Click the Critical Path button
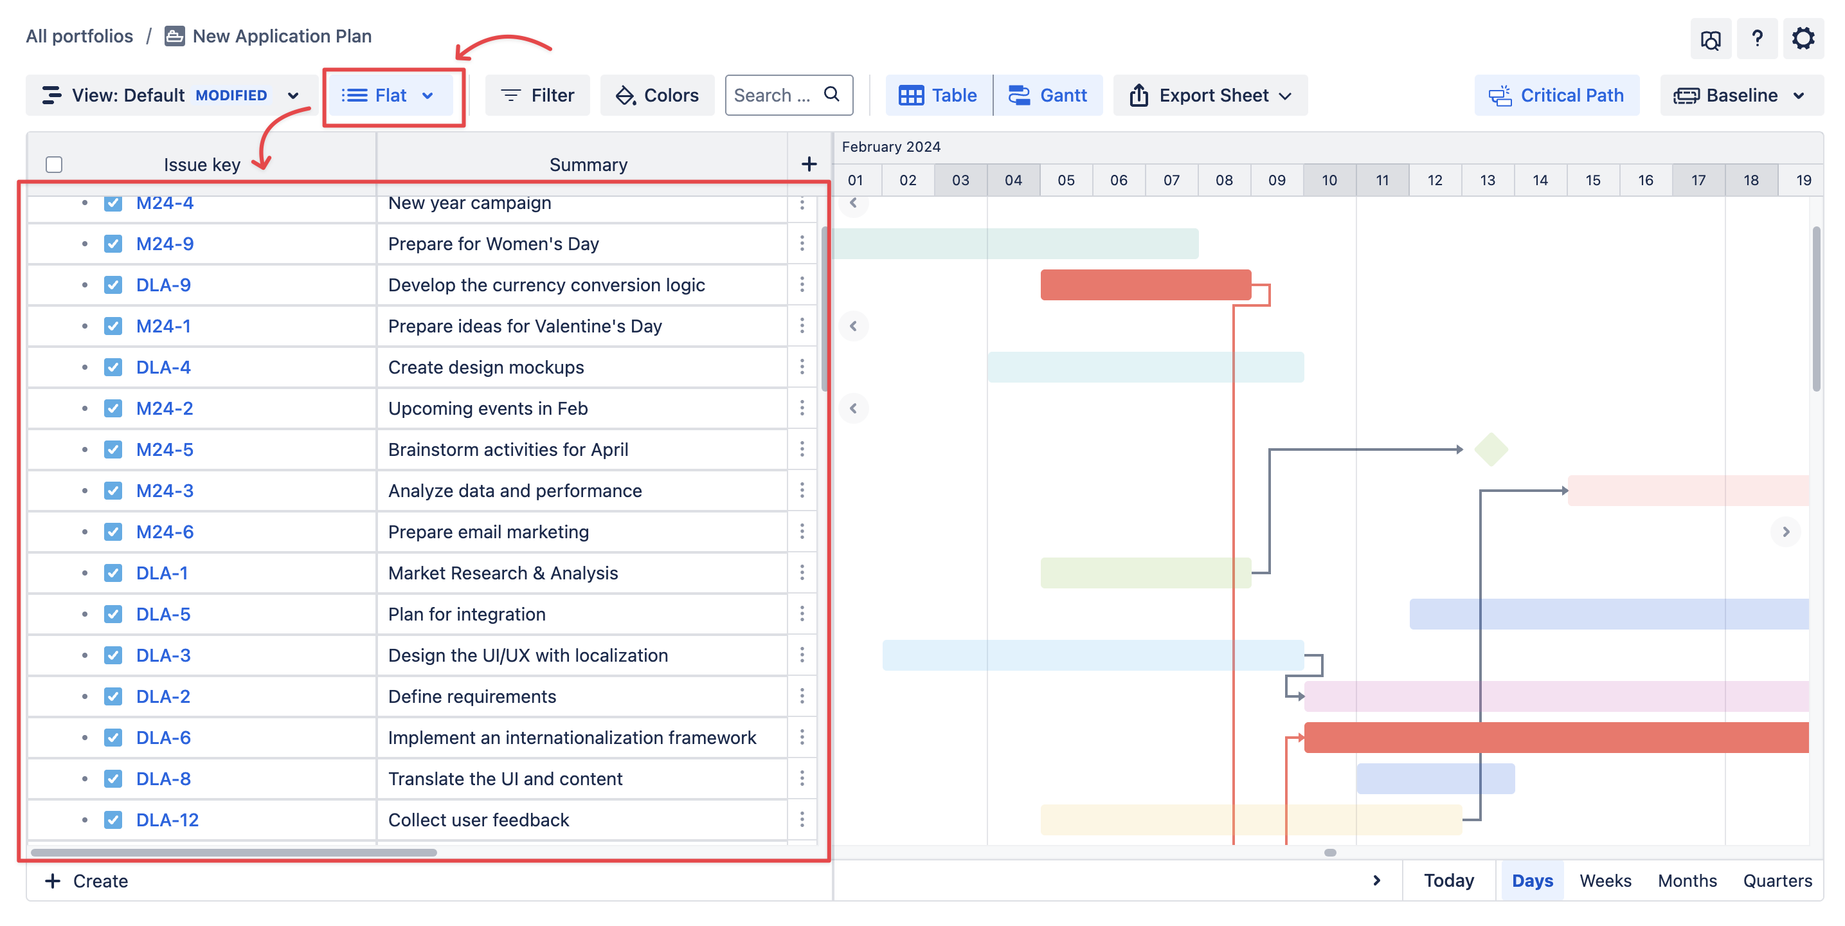This screenshot has height=926, width=1845. pos(1556,95)
